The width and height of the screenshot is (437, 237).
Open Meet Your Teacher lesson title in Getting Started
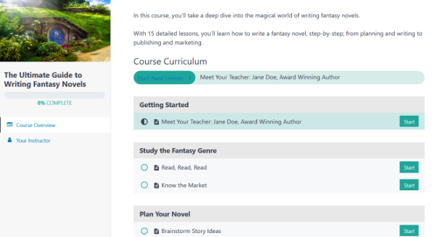[231, 122]
